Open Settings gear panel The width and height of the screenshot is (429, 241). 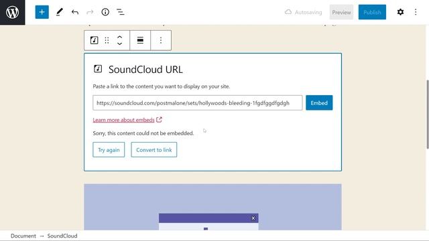[x=400, y=12]
